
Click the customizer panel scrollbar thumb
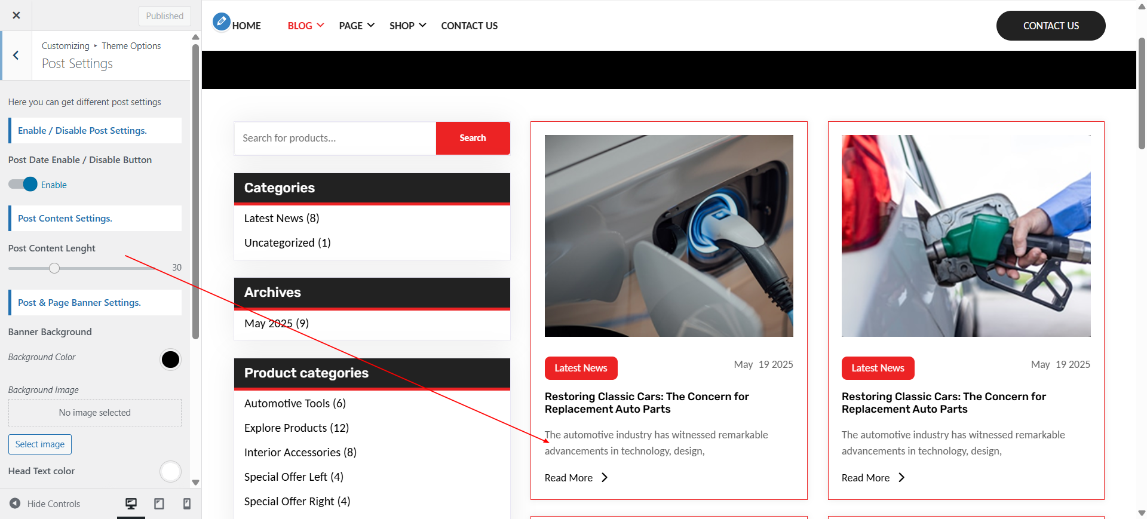[195, 191]
